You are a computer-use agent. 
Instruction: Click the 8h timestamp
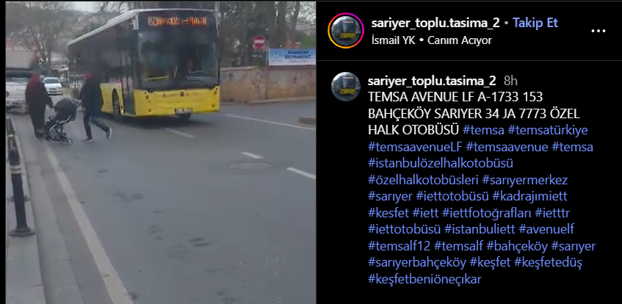[510, 81]
